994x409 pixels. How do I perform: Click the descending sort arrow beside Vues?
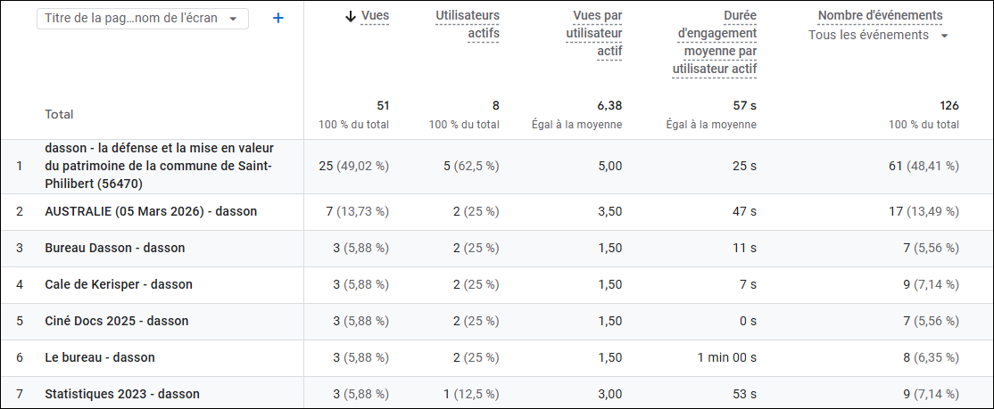pos(351,16)
